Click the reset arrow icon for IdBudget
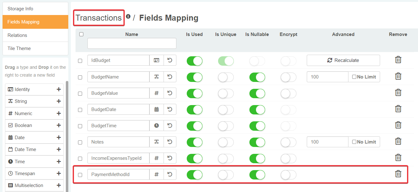The width and height of the screenshot is (418, 192). click(170, 60)
